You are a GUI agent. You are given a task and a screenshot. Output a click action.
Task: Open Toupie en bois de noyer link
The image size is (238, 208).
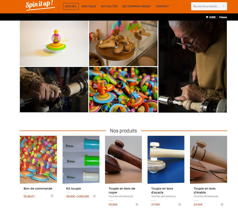click(x=122, y=191)
